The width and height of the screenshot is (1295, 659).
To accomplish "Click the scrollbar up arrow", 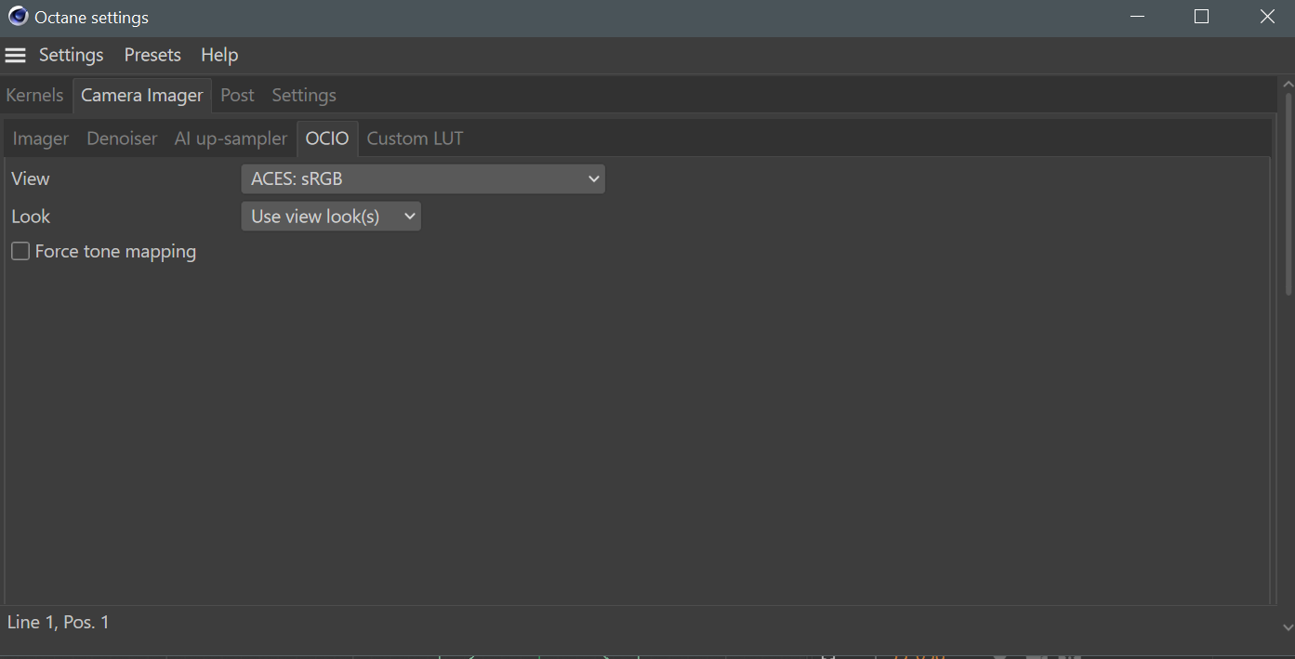I will (1288, 85).
